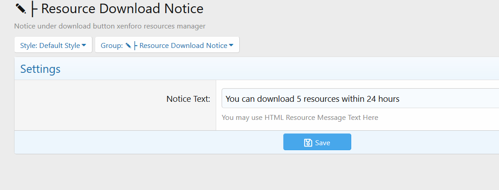Click "Resource Download Notice" text in Group selector
Viewport: 499px width, 190px height.
point(184,45)
